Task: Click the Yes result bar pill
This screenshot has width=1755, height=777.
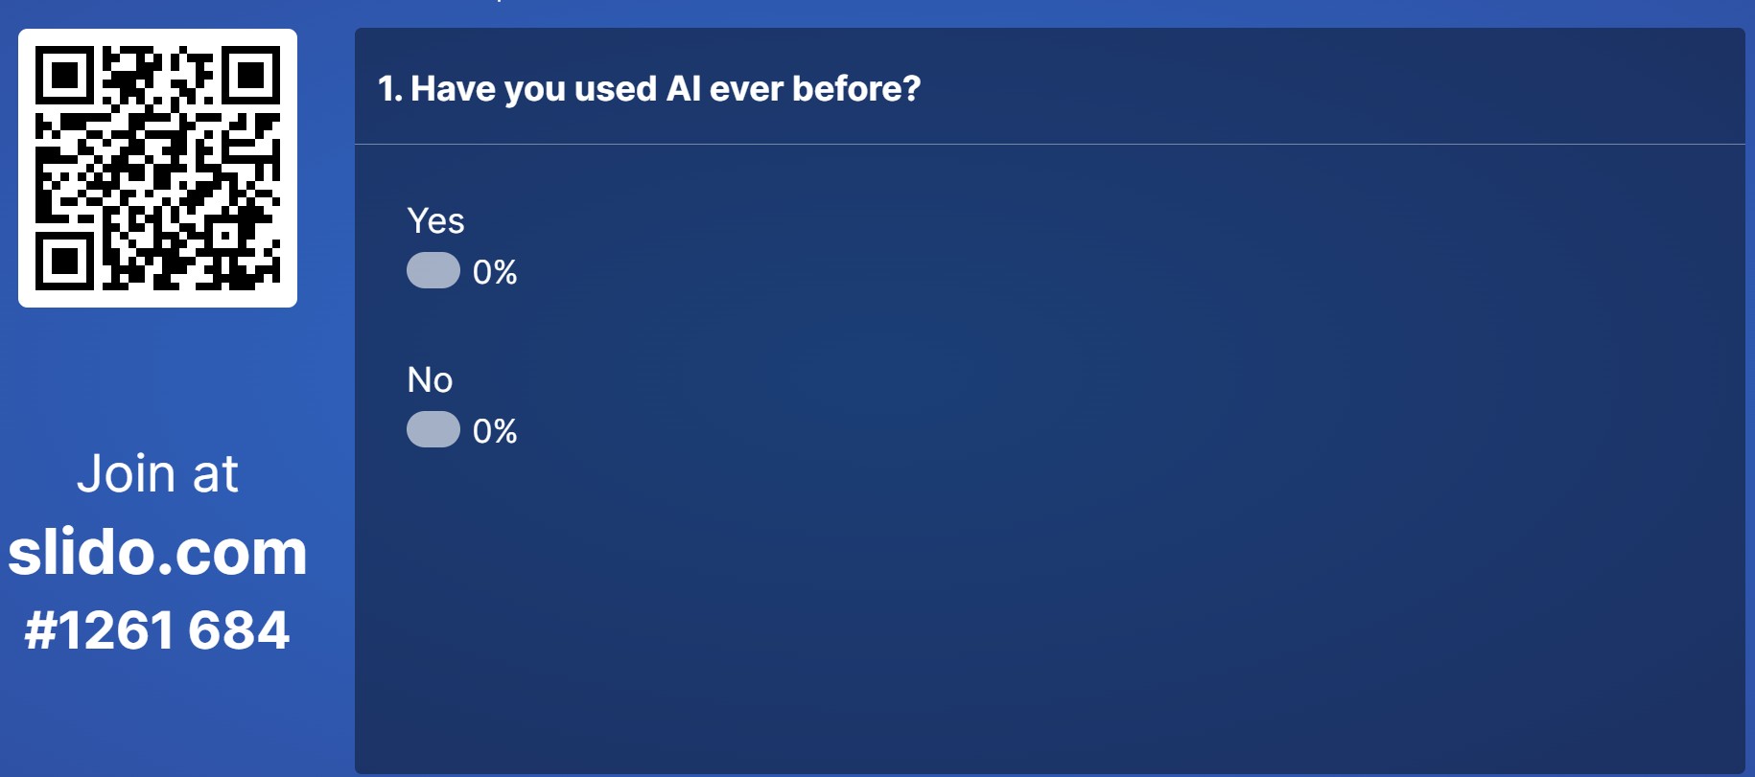Action: coord(433,271)
